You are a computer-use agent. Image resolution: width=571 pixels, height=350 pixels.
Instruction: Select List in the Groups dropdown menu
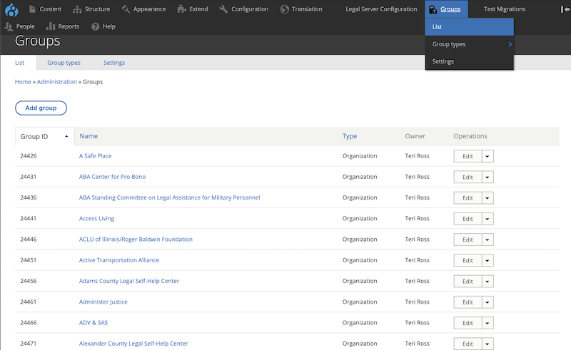pos(469,27)
